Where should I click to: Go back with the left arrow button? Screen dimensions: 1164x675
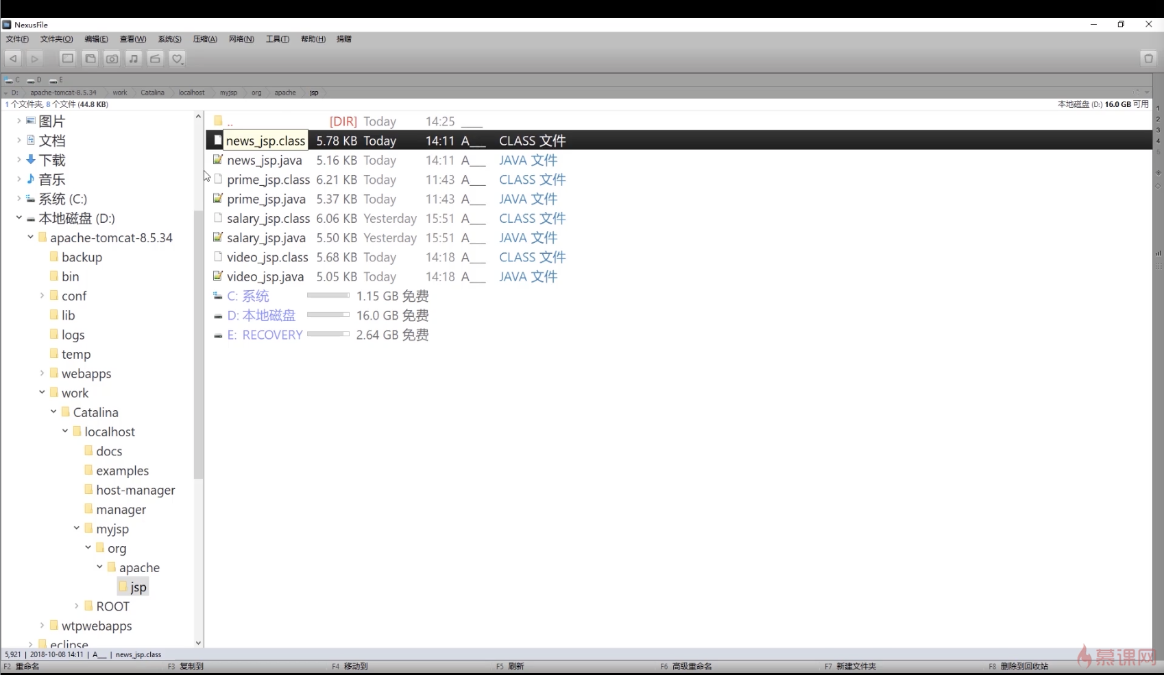point(13,59)
